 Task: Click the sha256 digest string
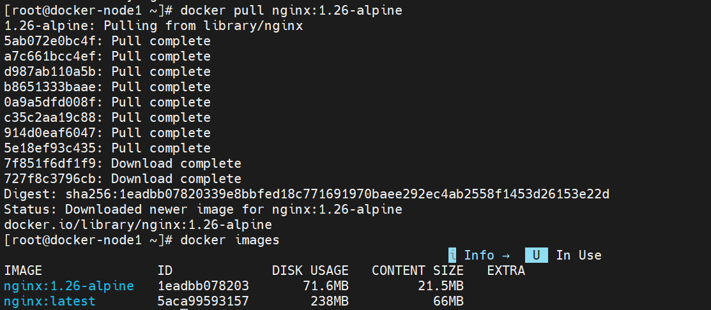tap(337, 195)
